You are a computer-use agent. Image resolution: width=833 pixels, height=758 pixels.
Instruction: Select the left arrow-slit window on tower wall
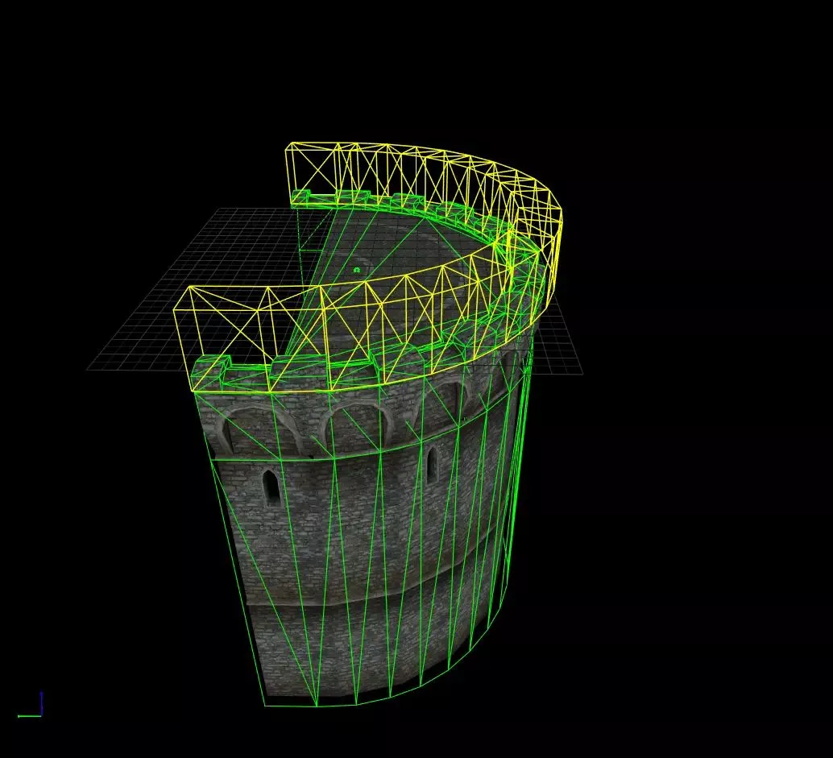coord(271,487)
